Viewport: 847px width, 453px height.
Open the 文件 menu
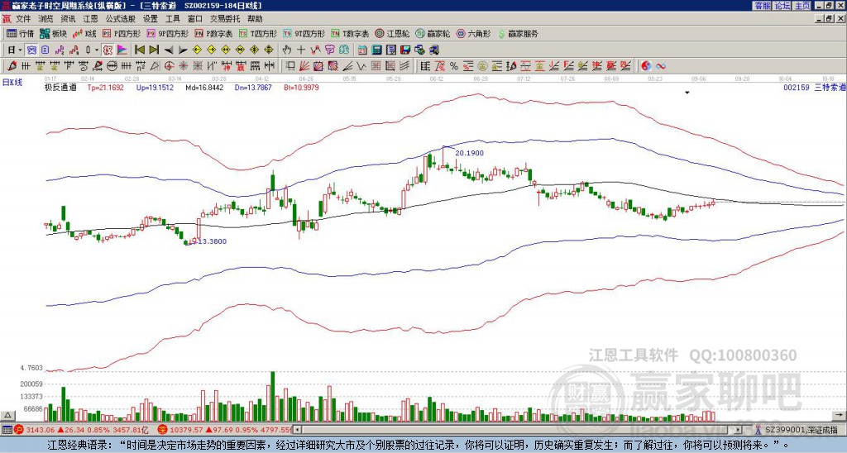tap(23, 19)
